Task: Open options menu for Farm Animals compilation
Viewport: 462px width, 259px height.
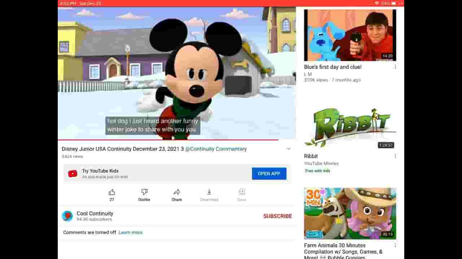Action: coord(395,245)
